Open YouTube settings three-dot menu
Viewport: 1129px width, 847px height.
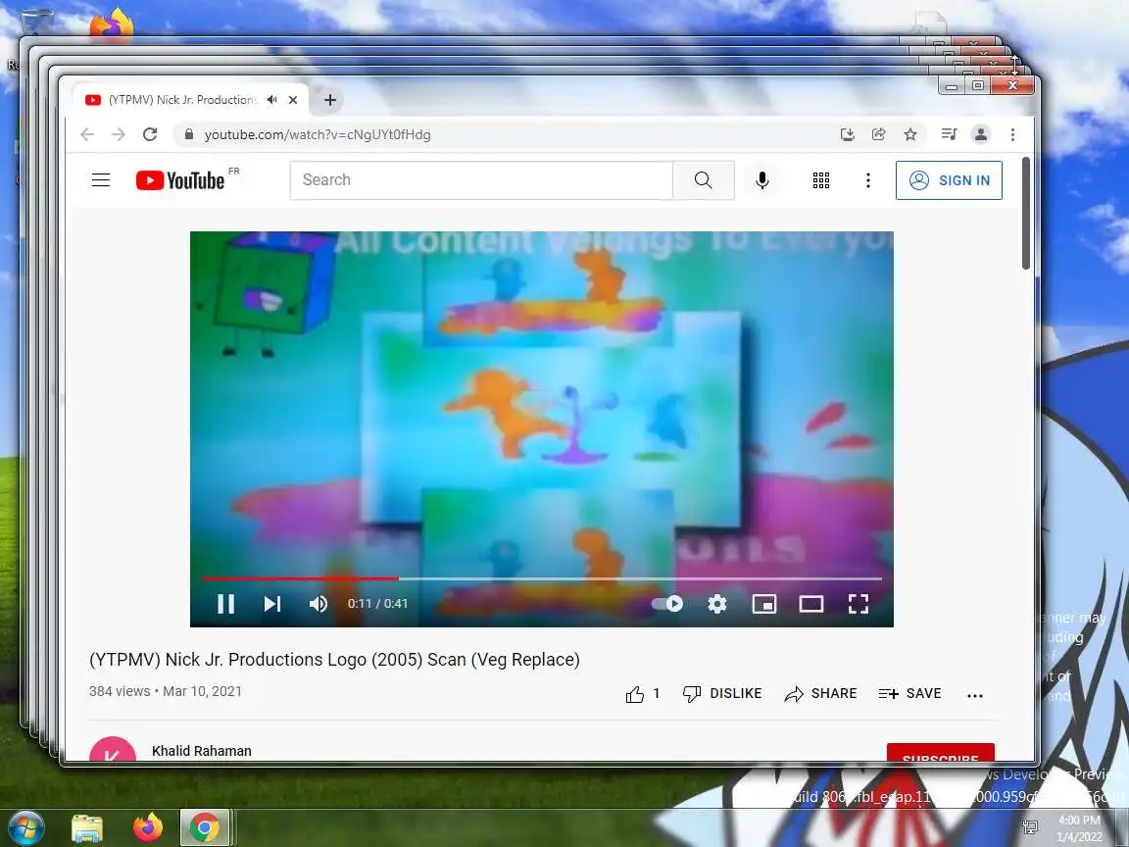coord(868,180)
